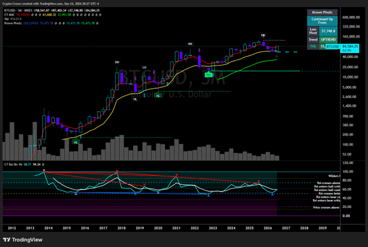The image size is (368, 247).
Task: Click the 2021 label on the time axis
Action: point(176,228)
